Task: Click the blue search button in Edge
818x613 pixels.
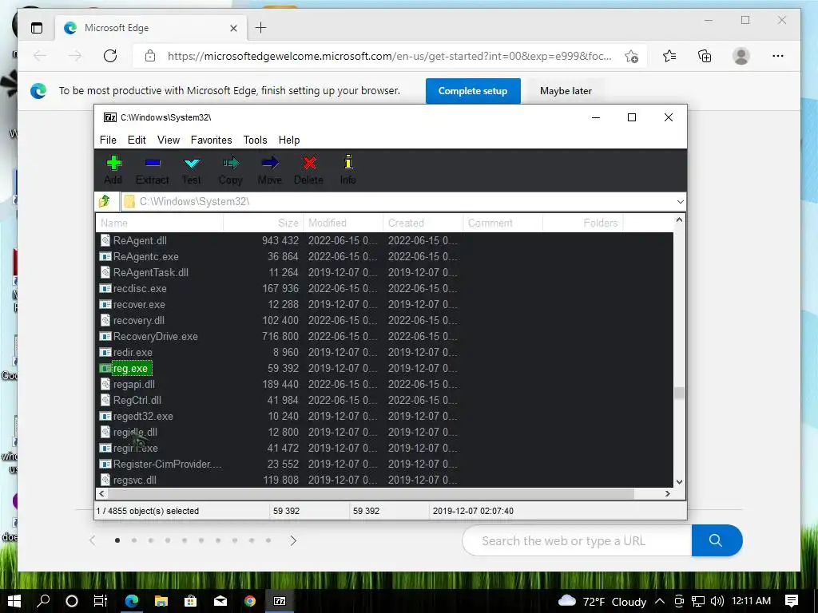Action: pyautogui.click(x=717, y=540)
